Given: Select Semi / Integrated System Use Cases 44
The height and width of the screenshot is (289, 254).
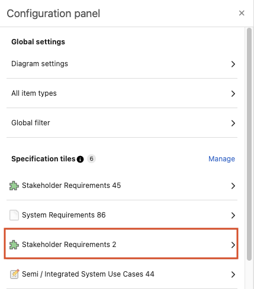Looking at the screenshot, I should pyautogui.click(x=122, y=274).
